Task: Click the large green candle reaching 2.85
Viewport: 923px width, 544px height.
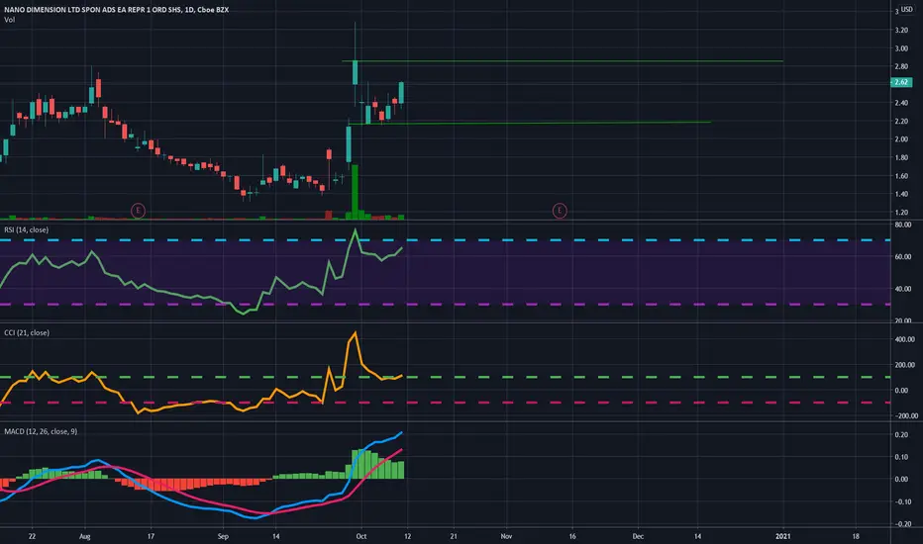Action: click(x=355, y=72)
